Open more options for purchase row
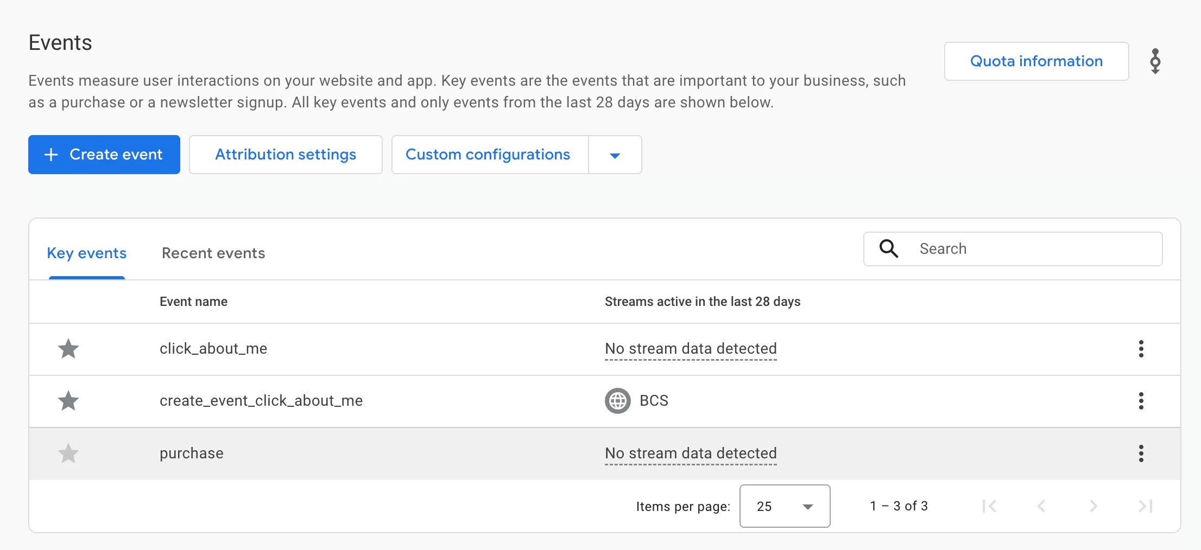Viewport: 1201px width, 550px height. coord(1141,453)
